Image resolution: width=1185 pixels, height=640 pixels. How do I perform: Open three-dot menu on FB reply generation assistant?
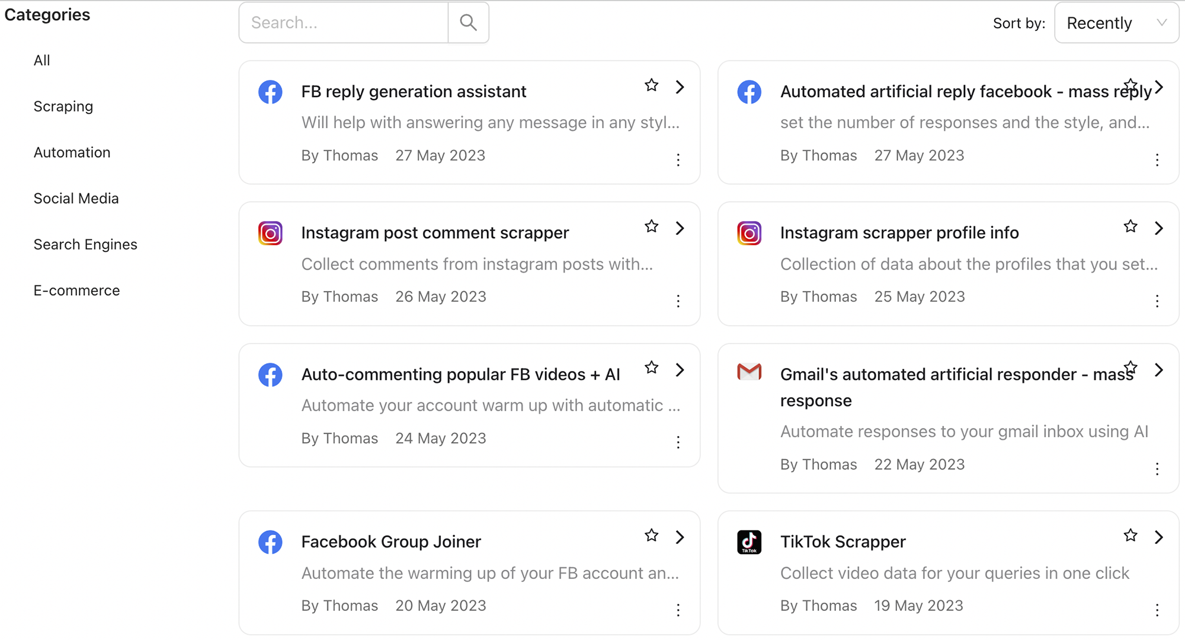(678, 159)
